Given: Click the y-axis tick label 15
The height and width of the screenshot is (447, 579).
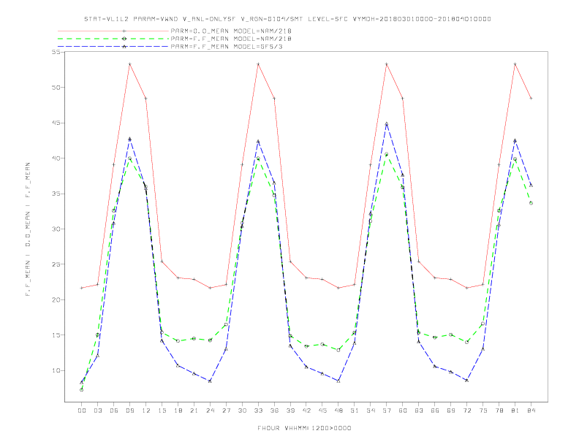Looking at the screenshot, I should pyautogui.click(x=56, y=335).
